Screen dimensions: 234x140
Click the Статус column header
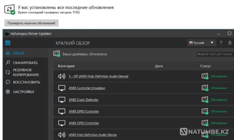click(x=205, y=66)
